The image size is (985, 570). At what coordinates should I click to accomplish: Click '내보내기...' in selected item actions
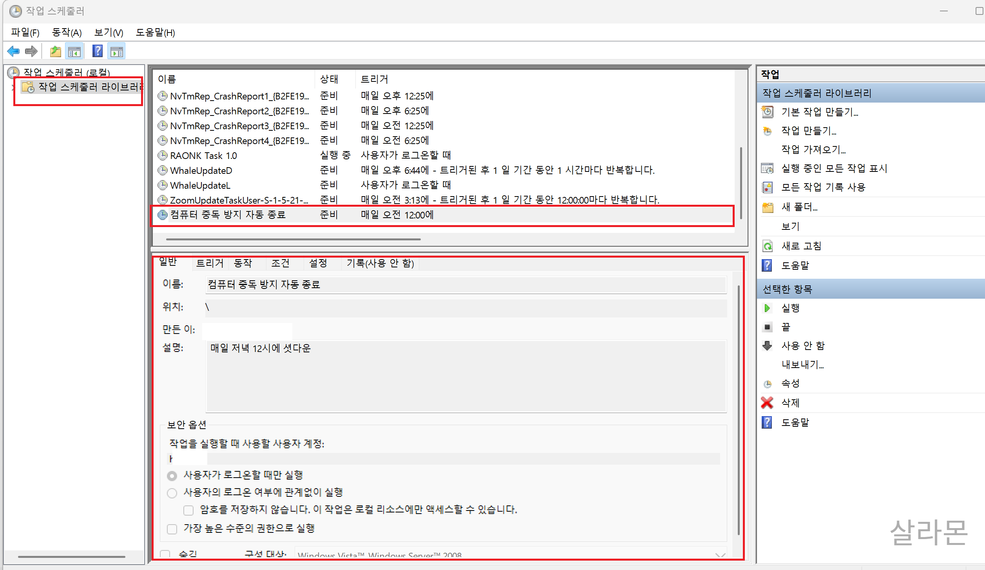coord(802,365)
